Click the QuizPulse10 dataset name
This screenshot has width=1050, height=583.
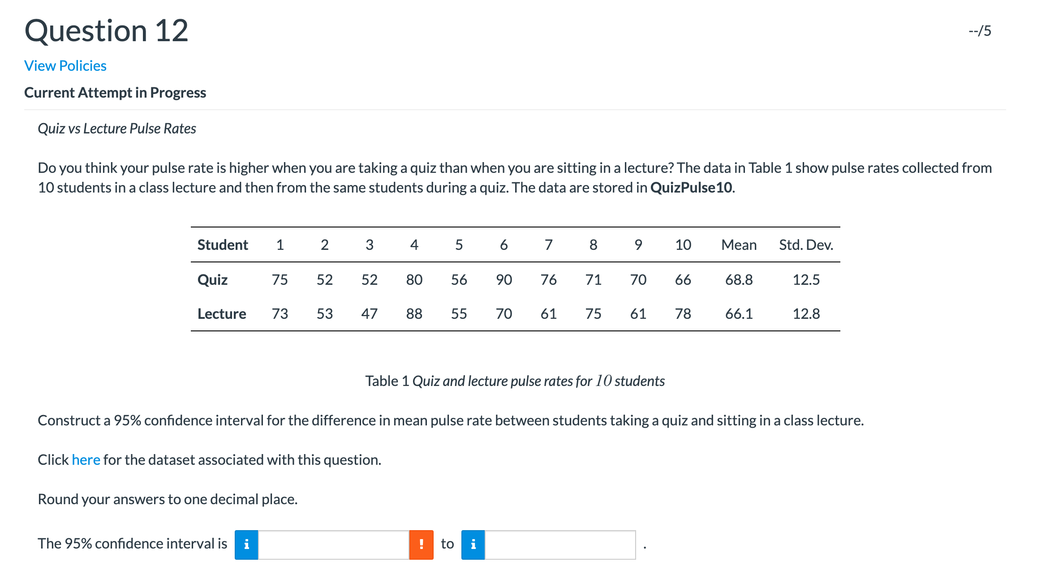[691, 188]
